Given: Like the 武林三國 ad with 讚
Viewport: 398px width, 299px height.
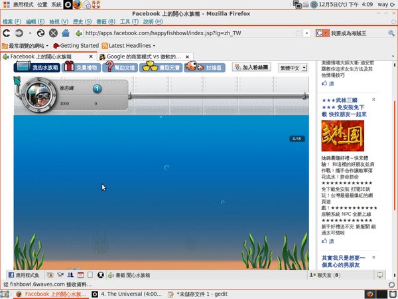Looking at the screenshot, I should [328, 241].
